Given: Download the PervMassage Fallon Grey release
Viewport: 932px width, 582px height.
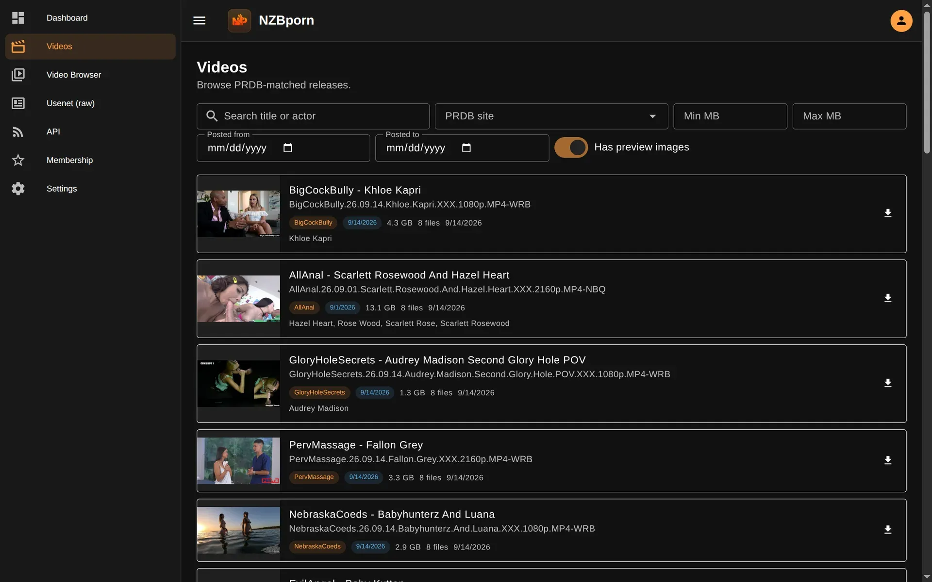Looking at the screenshot, I should (x=888, y=460).
